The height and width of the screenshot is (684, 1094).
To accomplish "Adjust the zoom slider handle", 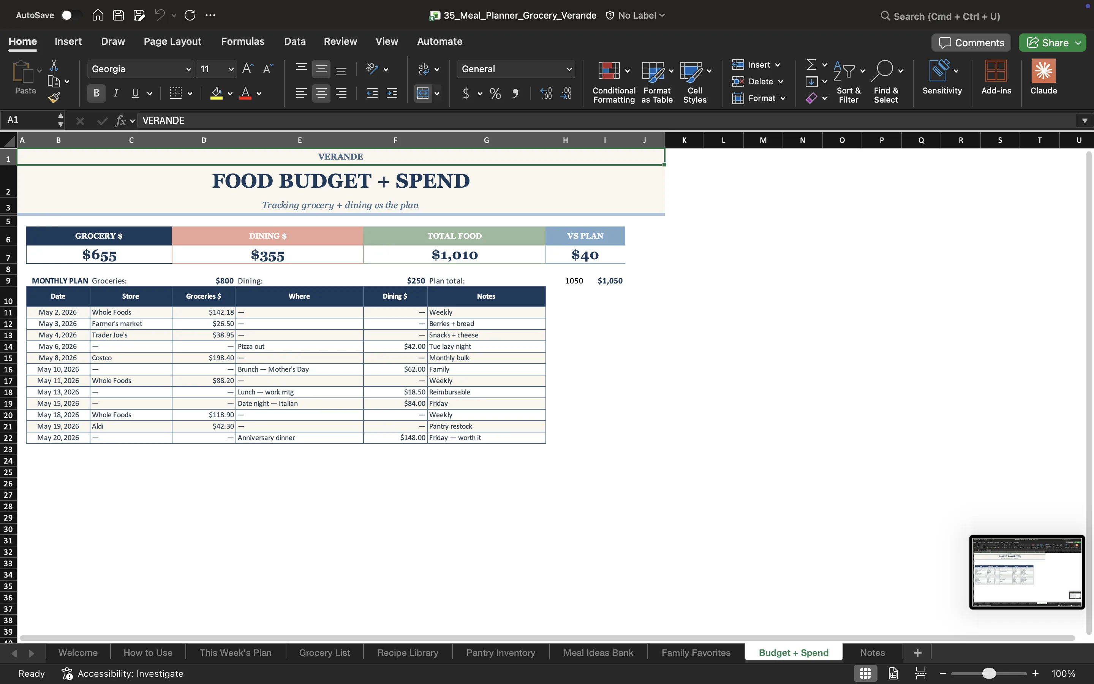I will 989,674.
